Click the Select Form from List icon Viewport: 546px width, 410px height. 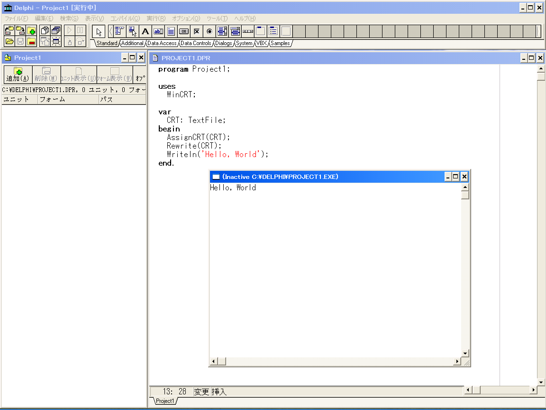tap(56, 31)
